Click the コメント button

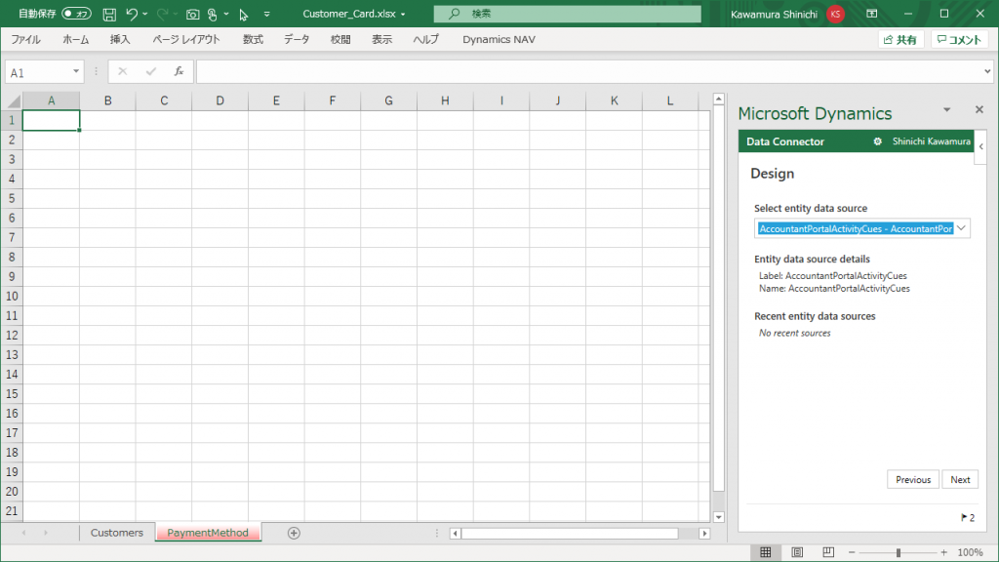tap(960, 39)
